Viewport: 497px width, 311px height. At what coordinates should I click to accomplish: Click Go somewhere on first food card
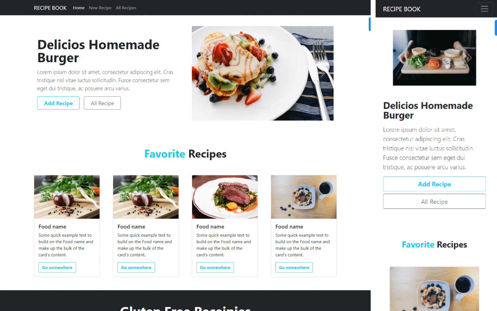tap(57, 267)
